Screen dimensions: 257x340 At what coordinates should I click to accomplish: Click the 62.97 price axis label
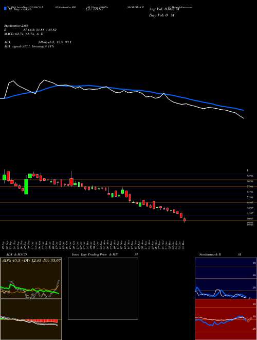[250, 213]
